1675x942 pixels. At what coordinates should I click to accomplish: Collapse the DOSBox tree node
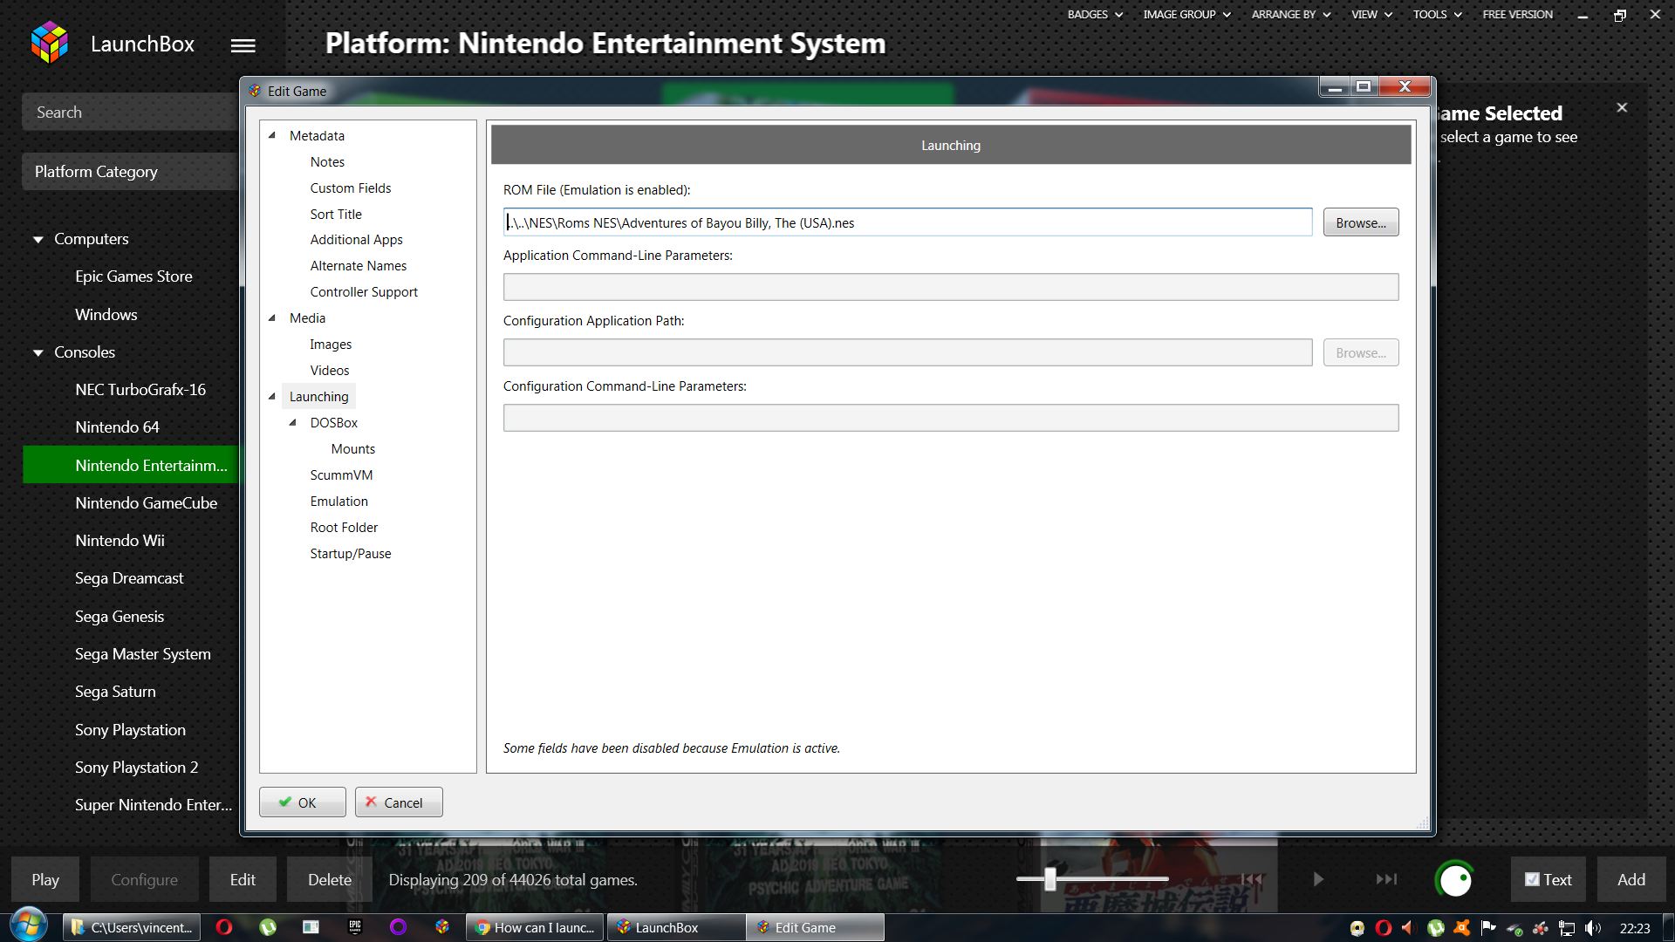(x=293, y=422)
